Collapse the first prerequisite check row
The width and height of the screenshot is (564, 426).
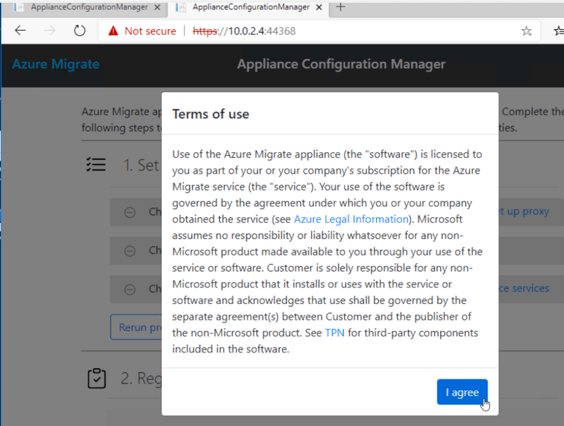point(130,212)
